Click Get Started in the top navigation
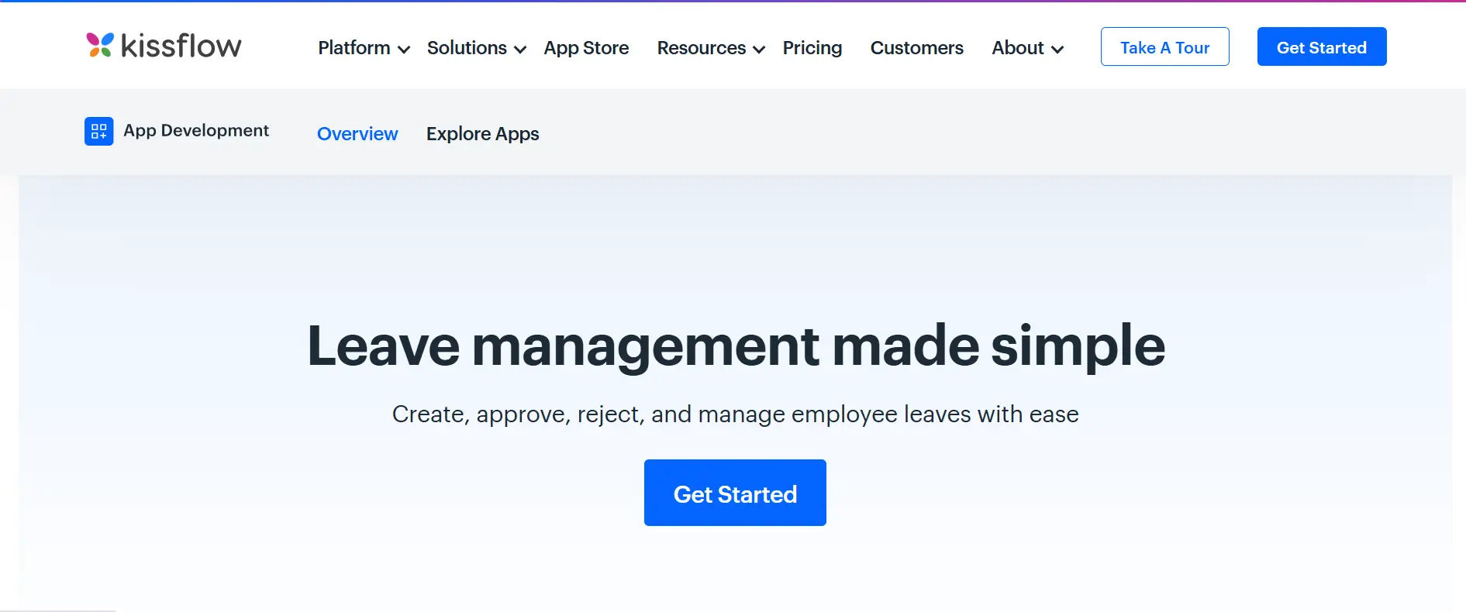Image resolution: width=1466 pixels, height=612 pixels. click(1321, 47)
